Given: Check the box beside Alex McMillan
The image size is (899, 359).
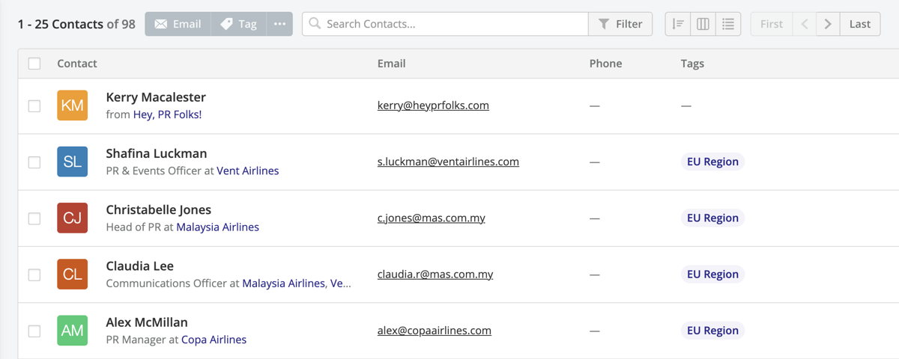Looking at the screenshot, I should (34, 331).
